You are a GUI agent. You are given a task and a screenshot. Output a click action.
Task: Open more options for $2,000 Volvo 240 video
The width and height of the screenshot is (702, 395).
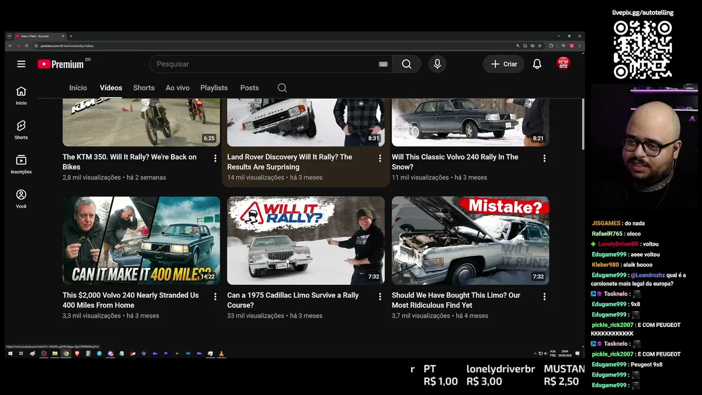(x=215, y=296)
